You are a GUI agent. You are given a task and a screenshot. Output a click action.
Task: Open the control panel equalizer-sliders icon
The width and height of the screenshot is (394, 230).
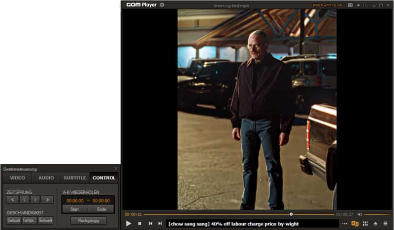[365, 224]
